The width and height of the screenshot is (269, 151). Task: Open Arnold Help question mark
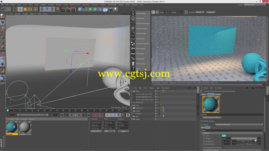(x=133, y=69)
